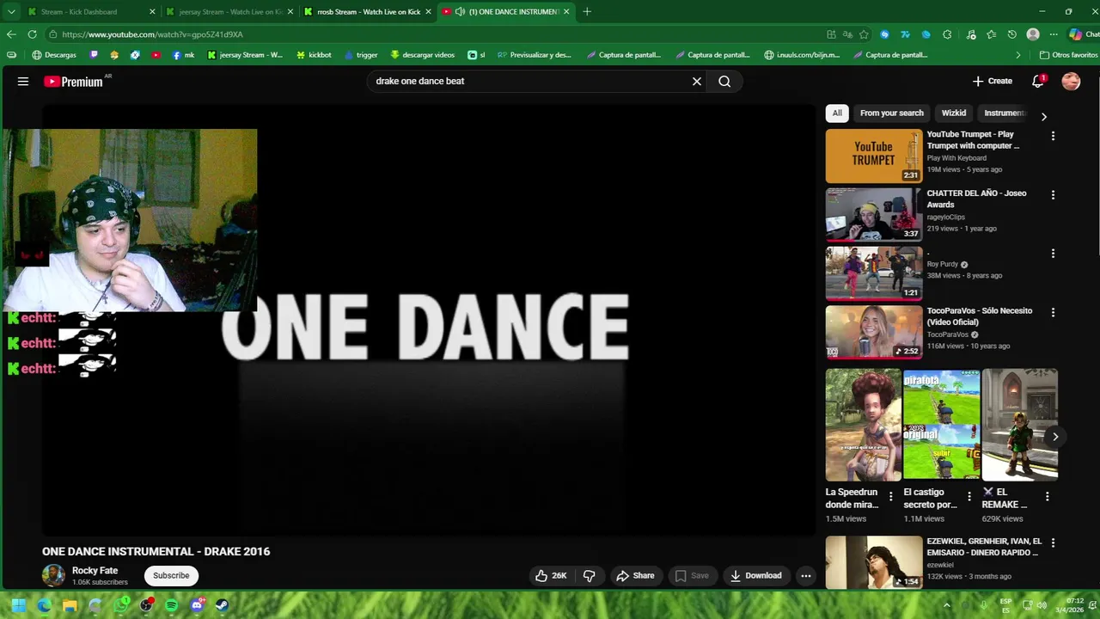Show hidden system tray icons
The width and height of the screenshot is (1100, 619).
(947, 605)
